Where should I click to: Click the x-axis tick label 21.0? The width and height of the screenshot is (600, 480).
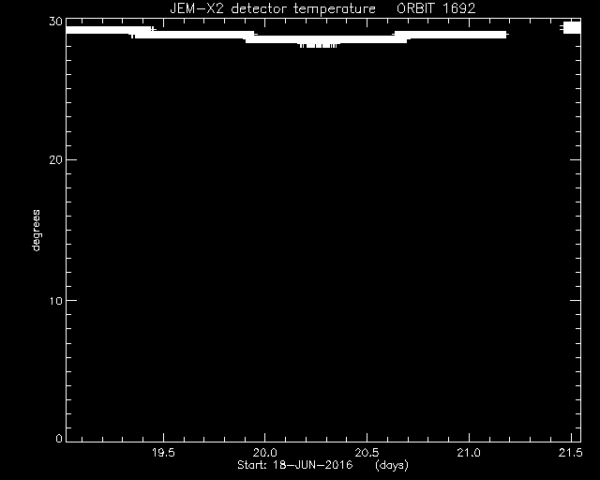point(469,453)
